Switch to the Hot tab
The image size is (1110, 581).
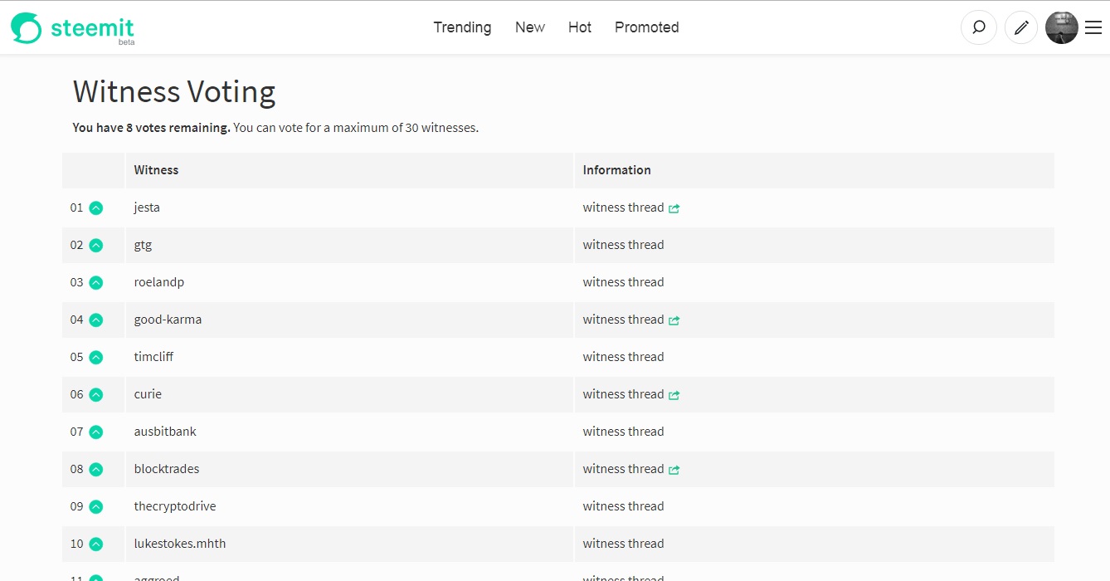pos(580,27)
